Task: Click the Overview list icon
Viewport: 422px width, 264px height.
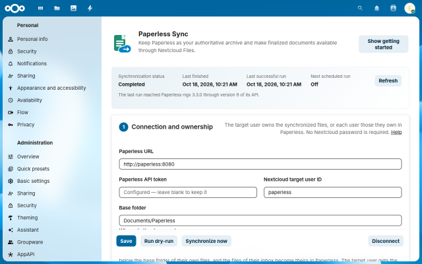Action: (11, 156)
